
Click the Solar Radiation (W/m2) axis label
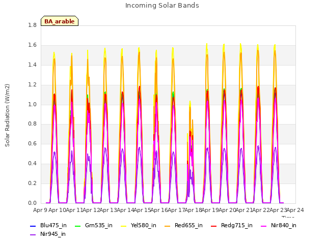pos(7,115)
